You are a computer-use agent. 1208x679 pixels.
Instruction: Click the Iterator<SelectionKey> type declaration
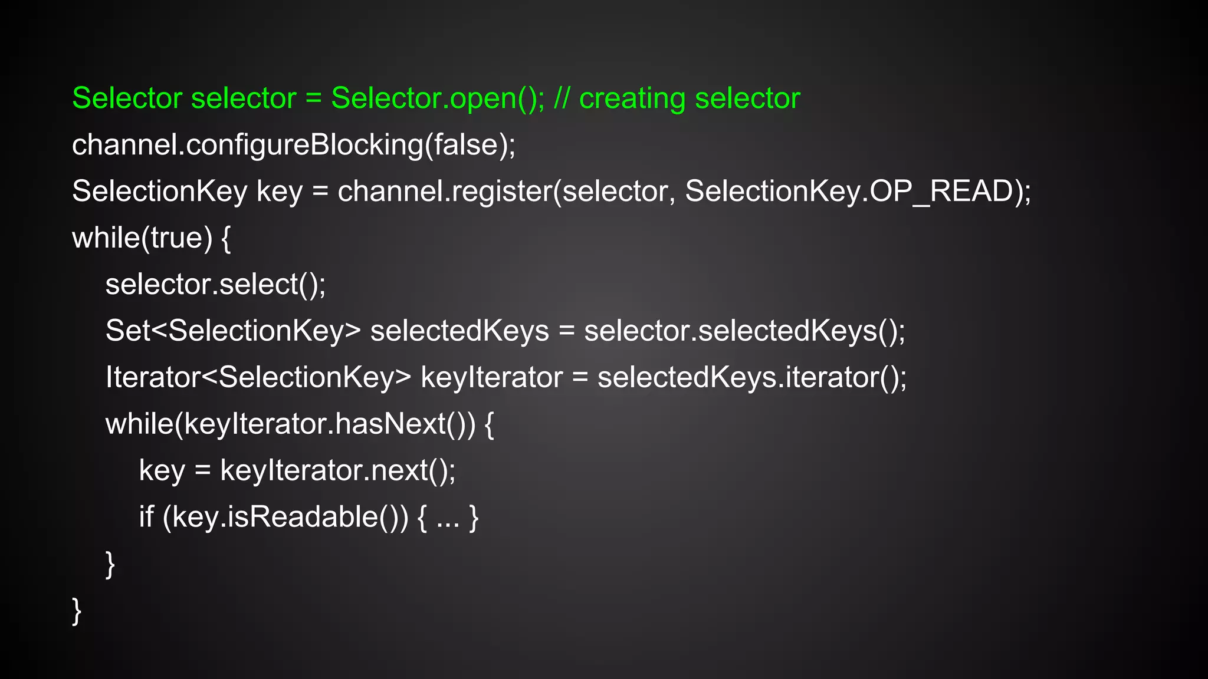(x=258, y=377)
